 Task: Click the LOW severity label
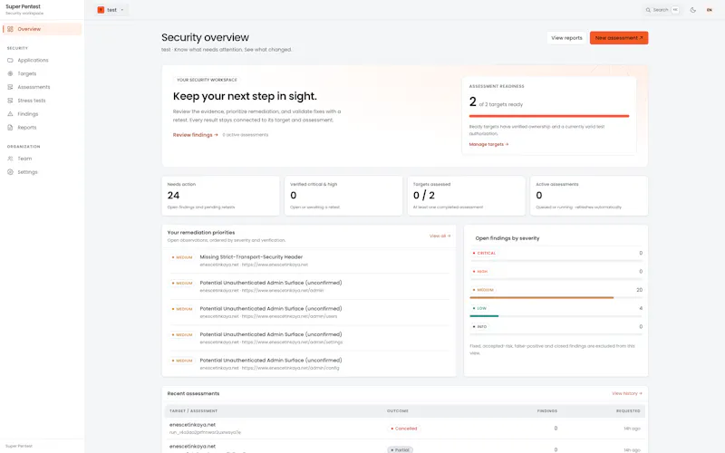pyautogui.click(x=479, y=308)
